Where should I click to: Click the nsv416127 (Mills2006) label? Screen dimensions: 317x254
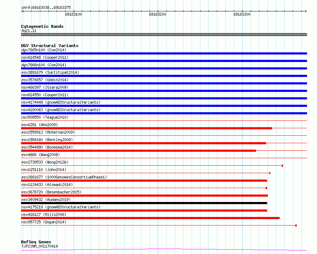44,214
